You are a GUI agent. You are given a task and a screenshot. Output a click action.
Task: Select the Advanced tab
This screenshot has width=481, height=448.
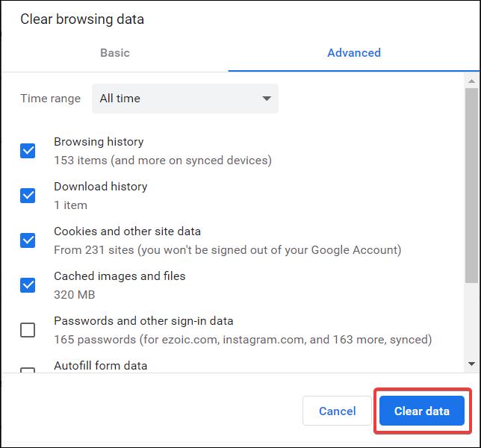click(354, 53)
